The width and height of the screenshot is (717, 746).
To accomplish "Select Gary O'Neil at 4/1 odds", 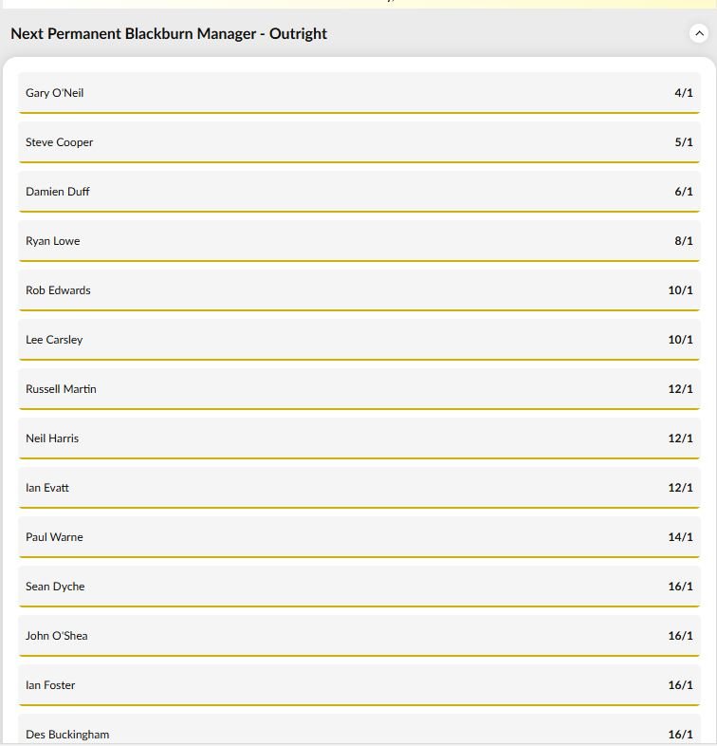I will 359,93.
